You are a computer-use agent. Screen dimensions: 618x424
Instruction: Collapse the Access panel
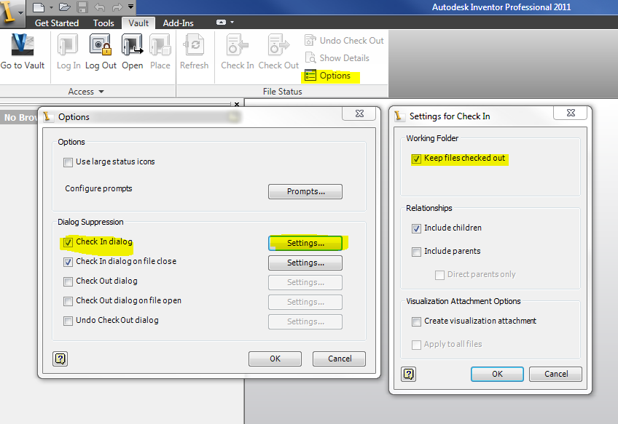101,92
